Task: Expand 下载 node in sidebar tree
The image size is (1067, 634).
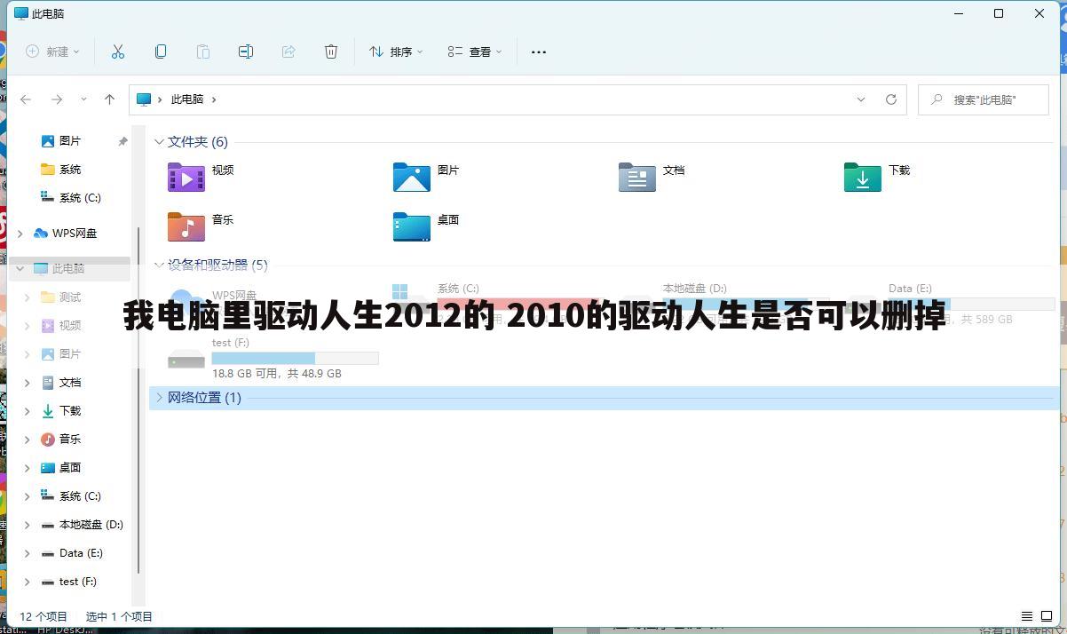Action: [x=27, y=411]
